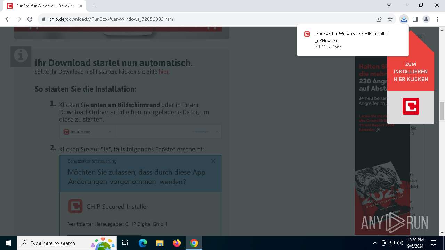Select the iFunBox für Windows tab
The height and width of the screenshot is (250, 445).
[x=45, y=6]
